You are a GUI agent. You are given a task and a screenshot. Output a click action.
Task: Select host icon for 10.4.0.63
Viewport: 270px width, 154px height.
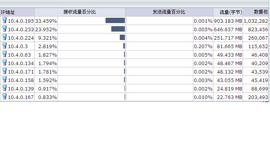(5, 54)
